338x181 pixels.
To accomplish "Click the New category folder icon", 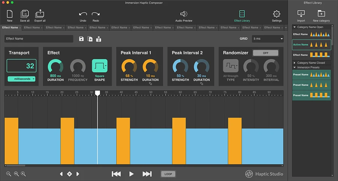I will pyautogui.click(x=321, y=14).
